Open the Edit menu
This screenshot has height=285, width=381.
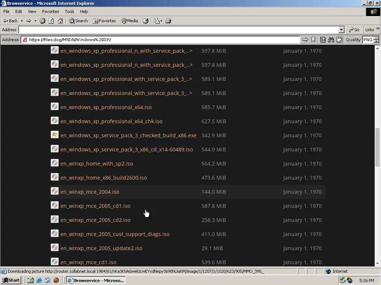19,12
